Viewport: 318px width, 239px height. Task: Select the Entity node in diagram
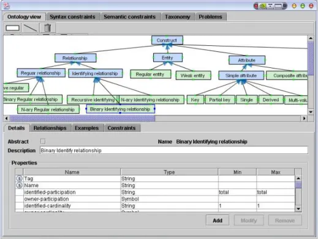[x=168, y=58]
